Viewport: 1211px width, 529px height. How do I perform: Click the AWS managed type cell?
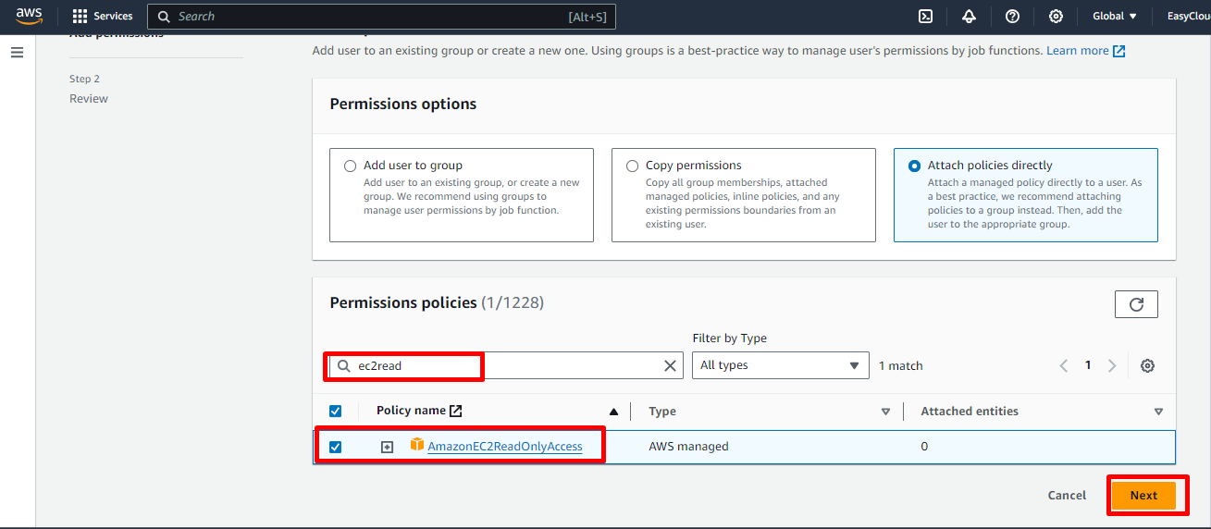click(688, 447)
